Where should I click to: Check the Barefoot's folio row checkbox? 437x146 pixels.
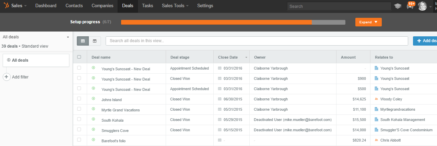click(x=79, y=140)
